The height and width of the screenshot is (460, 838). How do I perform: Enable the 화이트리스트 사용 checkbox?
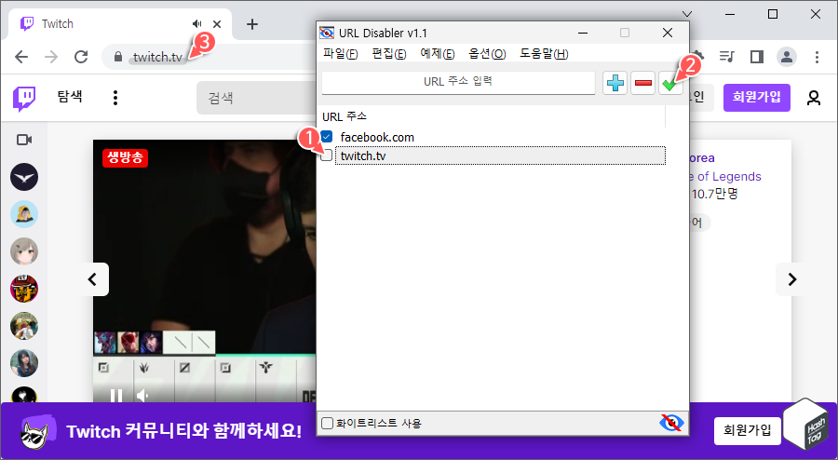click(x=327, y=423)
